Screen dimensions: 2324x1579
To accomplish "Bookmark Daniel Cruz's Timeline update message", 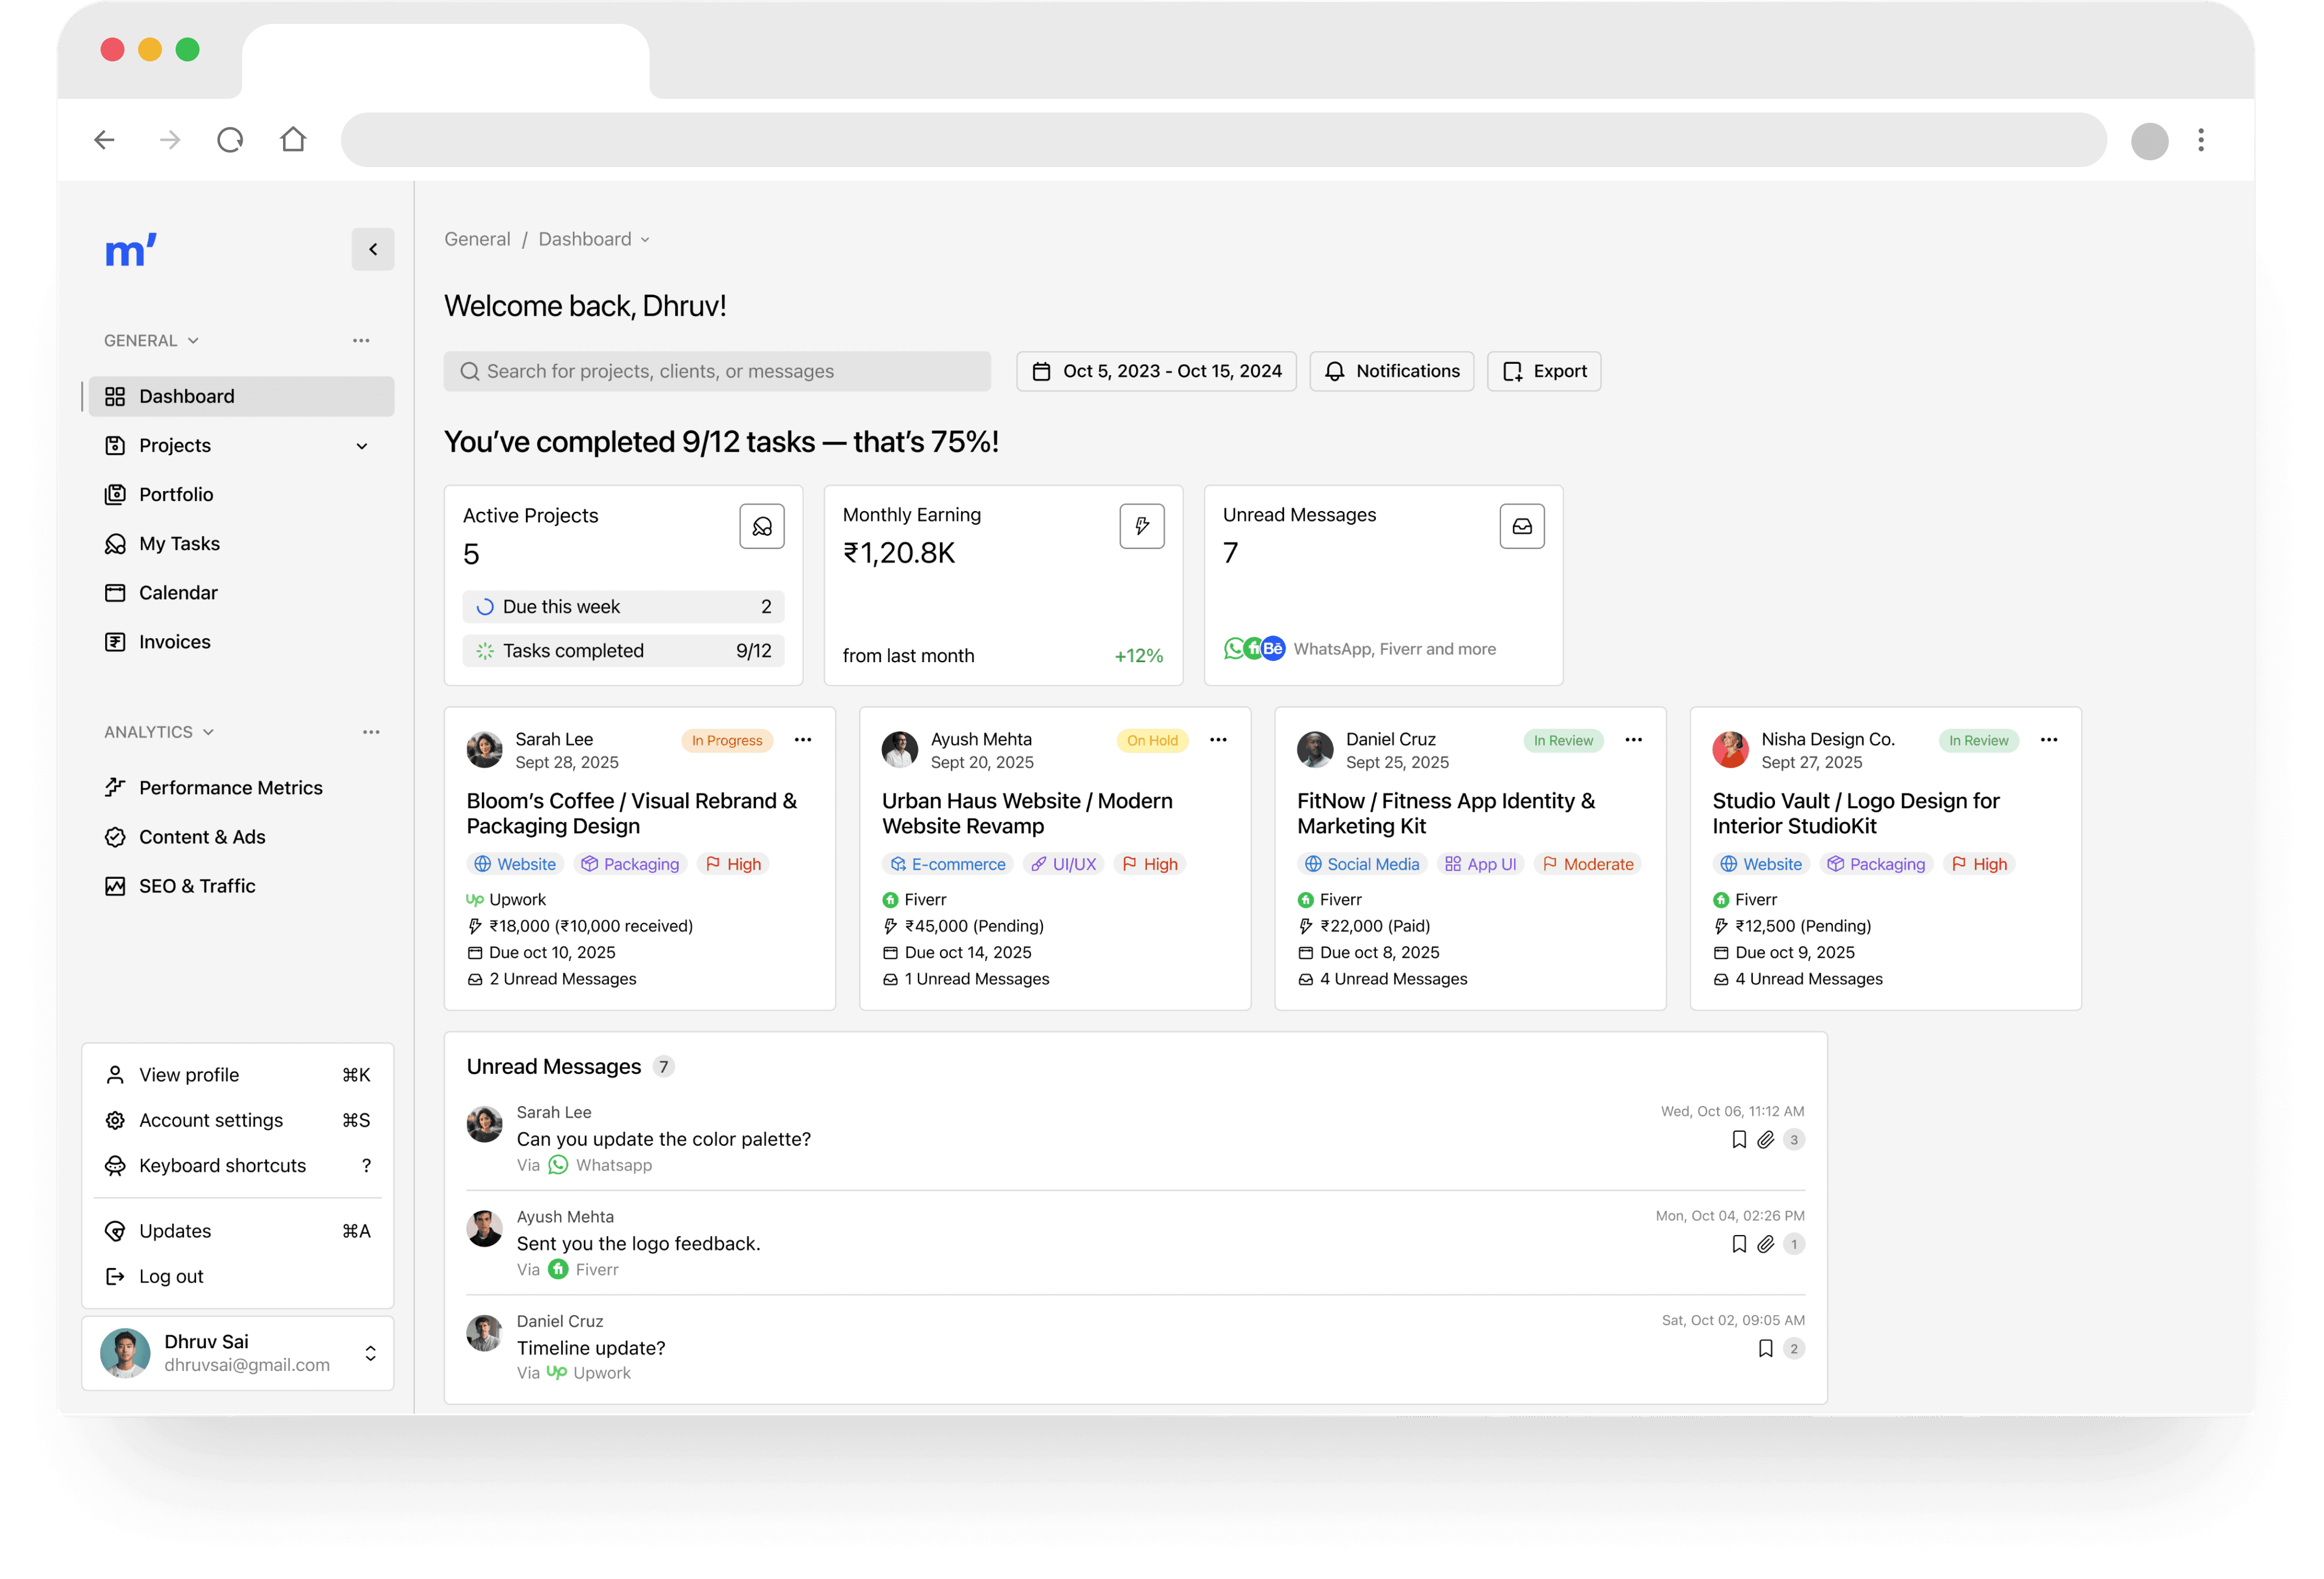I will (x=1765, y=1348).
